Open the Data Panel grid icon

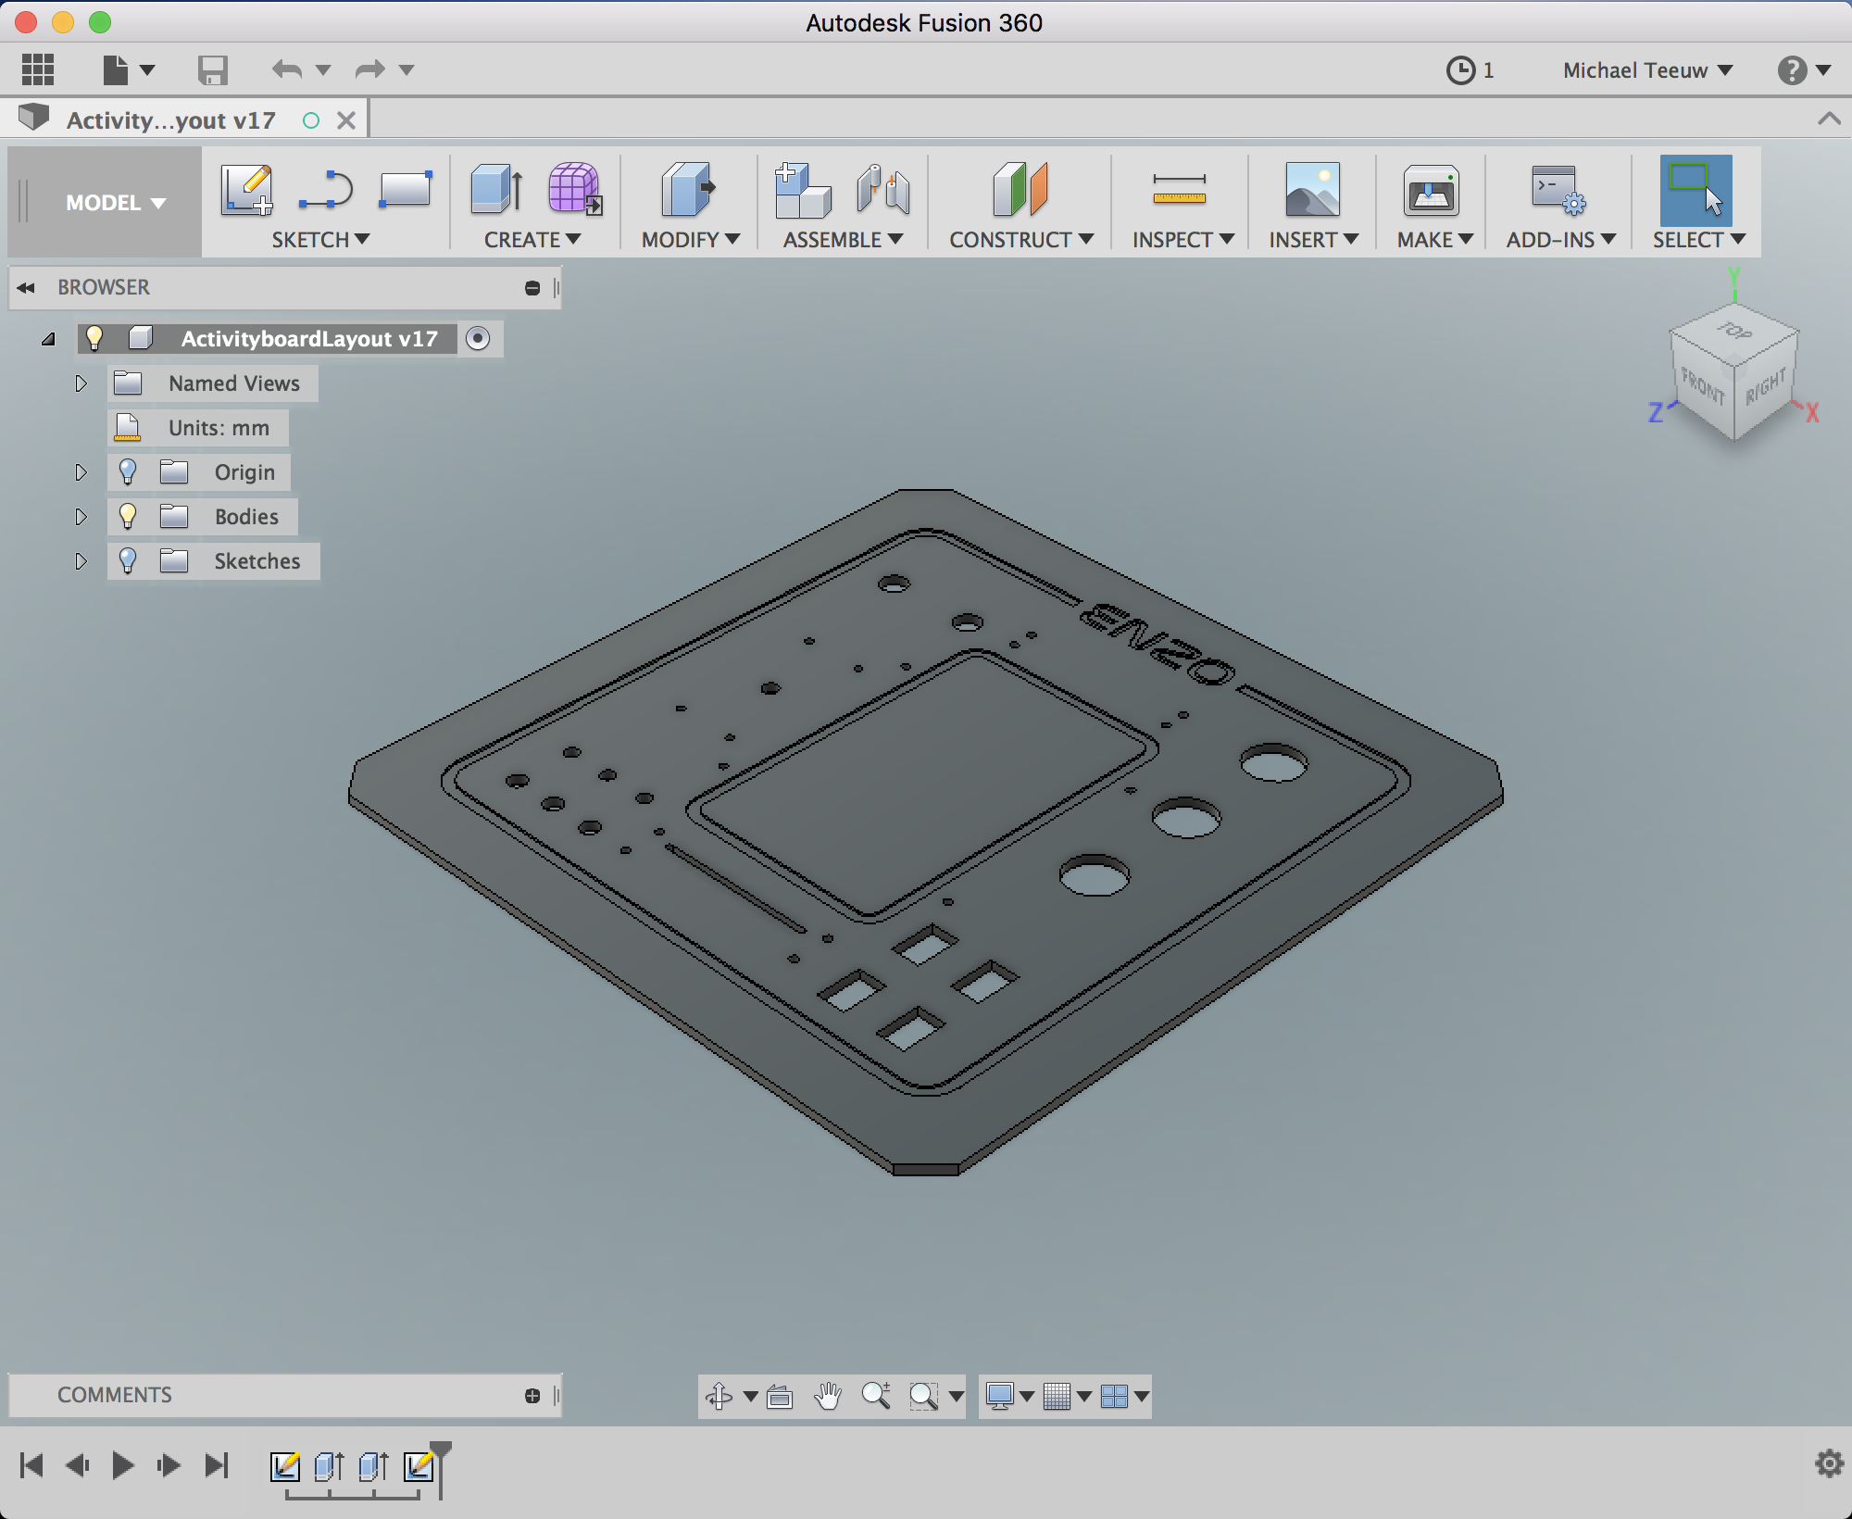click(38, 69)
